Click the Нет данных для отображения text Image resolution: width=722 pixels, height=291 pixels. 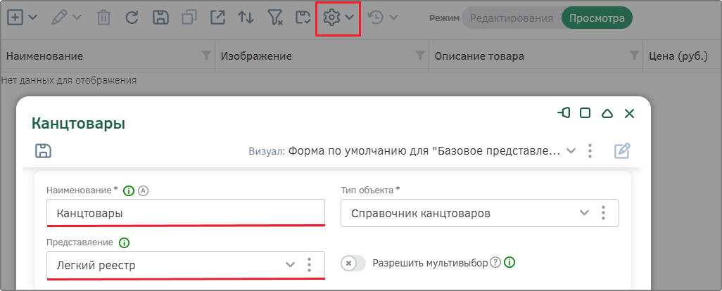(69, 80)
